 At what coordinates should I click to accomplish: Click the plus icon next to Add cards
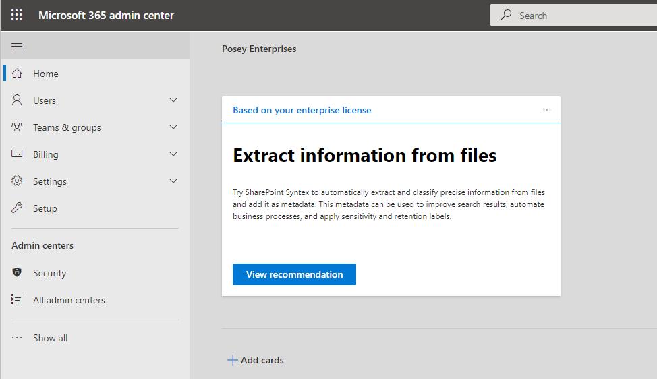pos(232,360)
